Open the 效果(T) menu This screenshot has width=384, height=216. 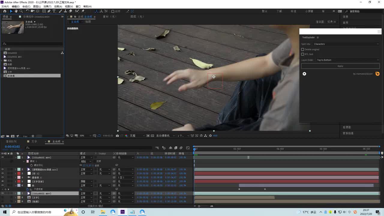(x=47, y=6)
